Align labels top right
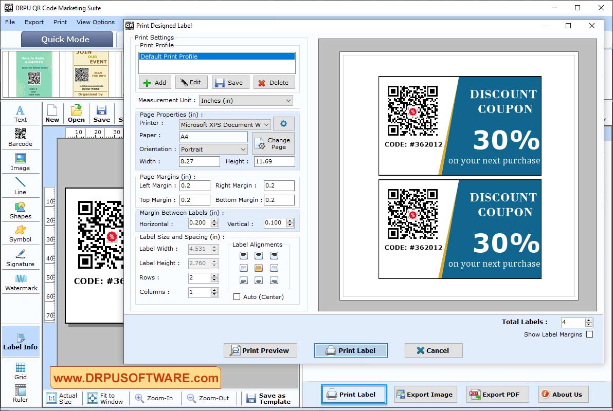 coord(274,255)
